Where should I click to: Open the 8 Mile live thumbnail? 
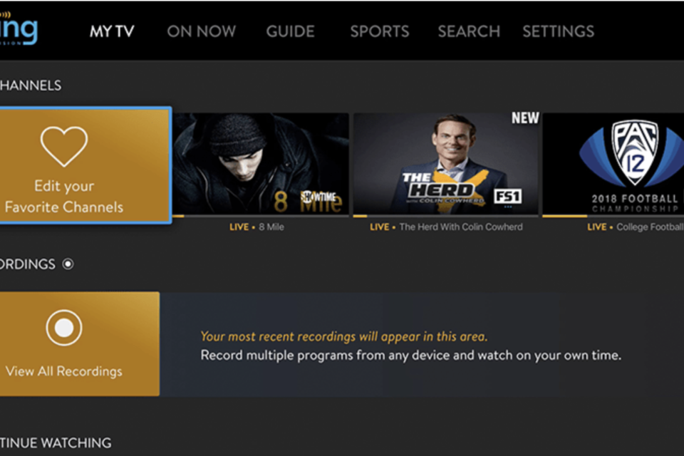point(261,164)
